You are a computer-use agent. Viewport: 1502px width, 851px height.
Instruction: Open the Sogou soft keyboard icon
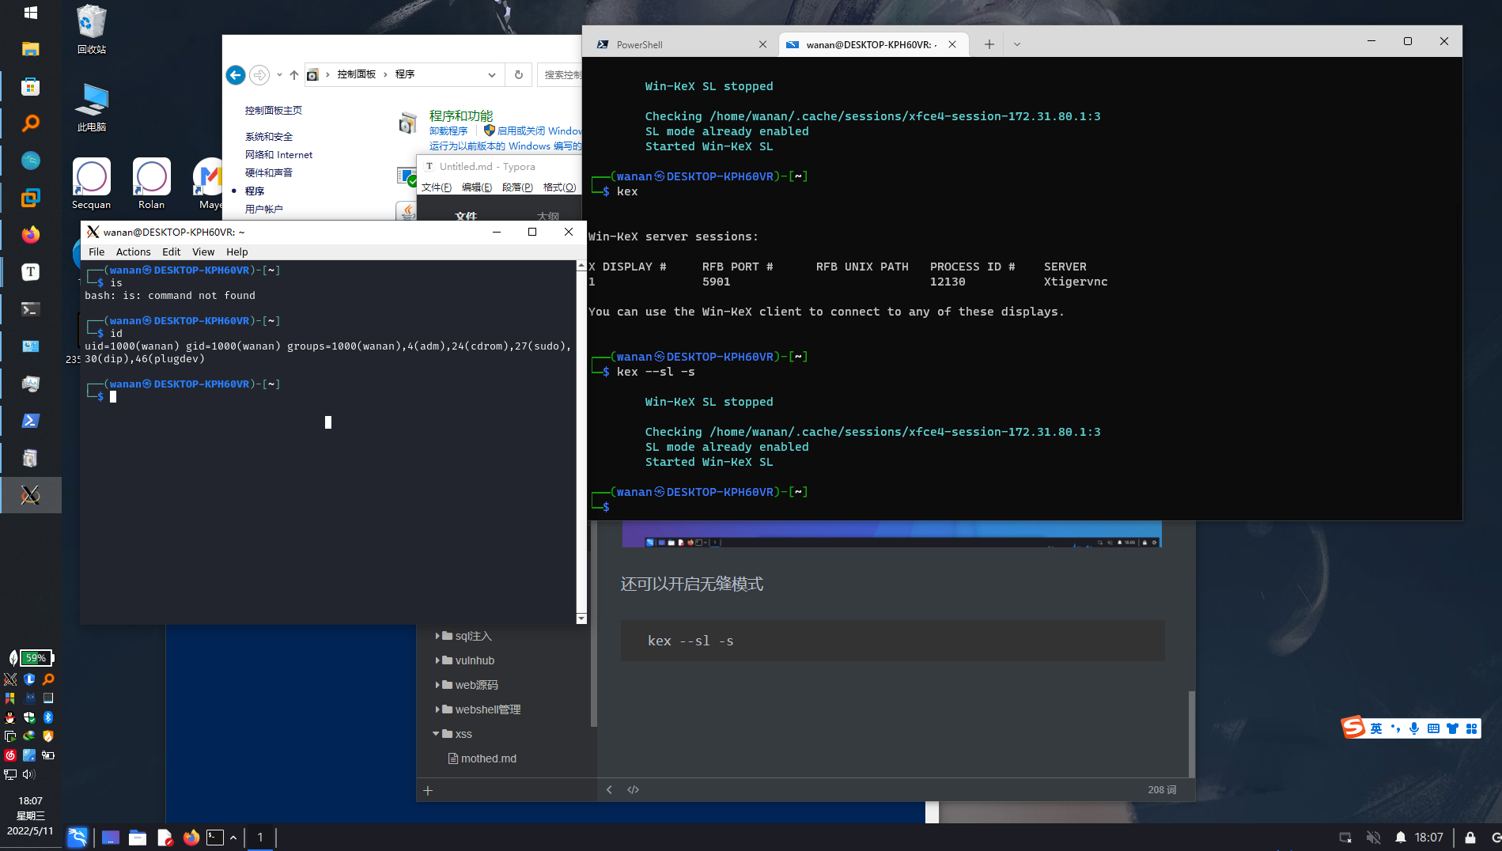coord(1433,728)
